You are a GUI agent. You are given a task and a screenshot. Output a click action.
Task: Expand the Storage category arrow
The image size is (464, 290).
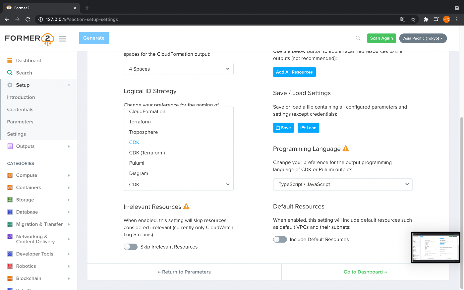click(69, 200)
